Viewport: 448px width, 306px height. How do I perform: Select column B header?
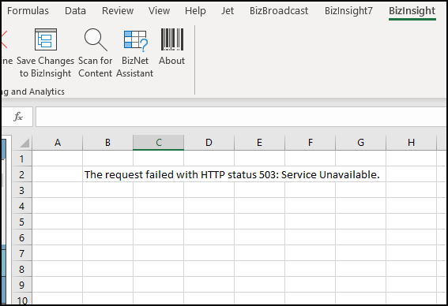107,143
